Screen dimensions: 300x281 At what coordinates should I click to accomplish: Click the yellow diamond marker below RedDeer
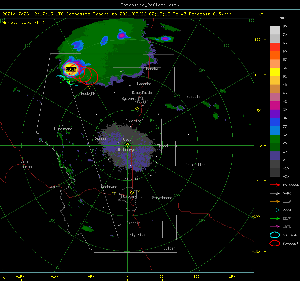(x=137, y=109)
